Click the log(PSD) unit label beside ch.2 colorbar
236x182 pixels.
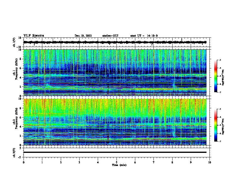tap(223, 126)
